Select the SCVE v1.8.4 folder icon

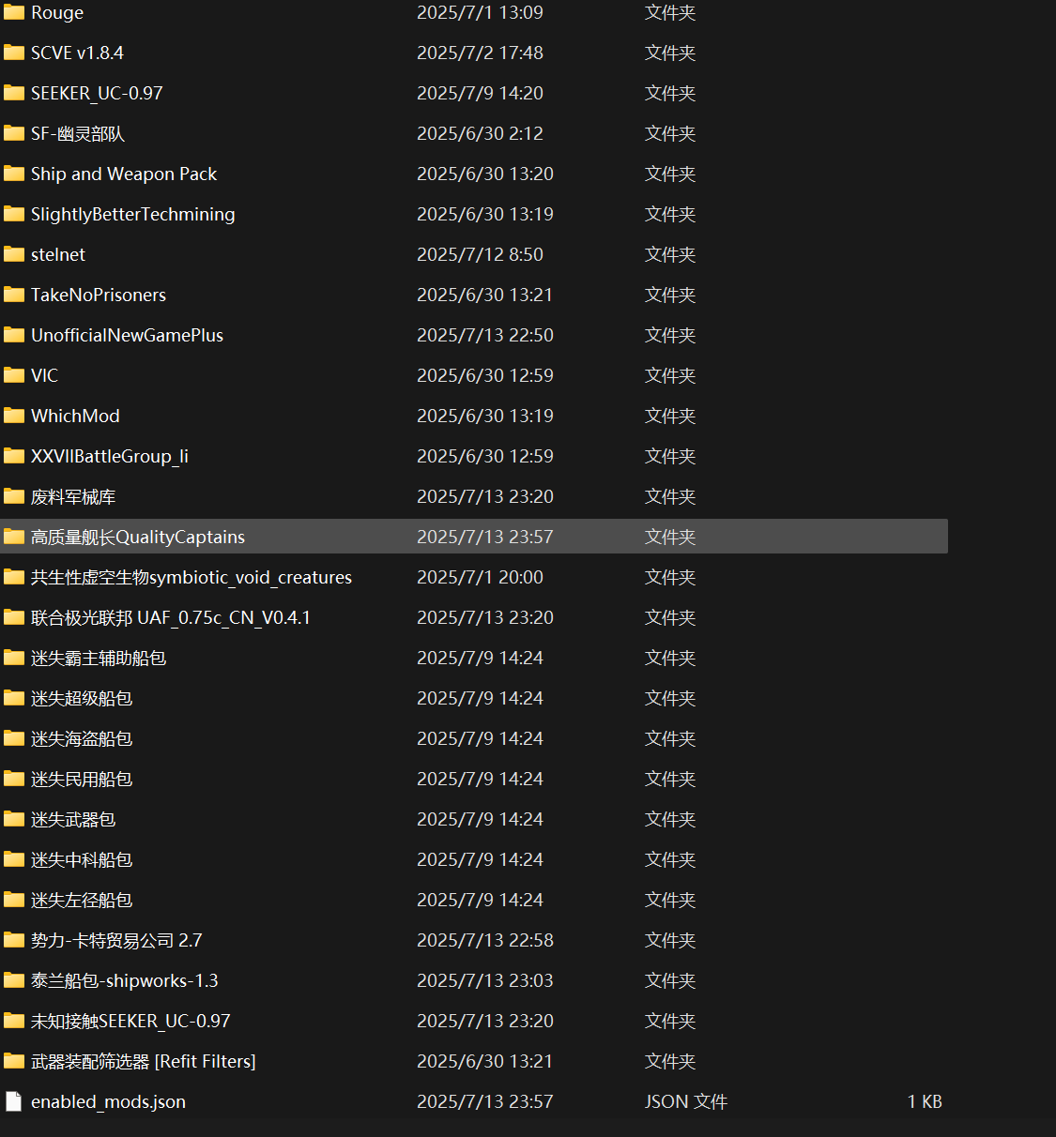click(x=14, y=53)
